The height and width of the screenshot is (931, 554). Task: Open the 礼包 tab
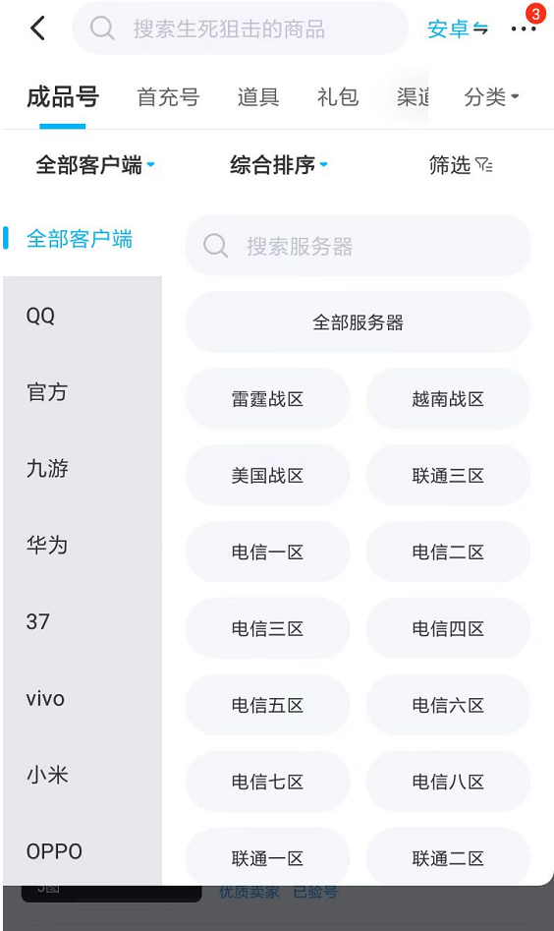point(338,96)
